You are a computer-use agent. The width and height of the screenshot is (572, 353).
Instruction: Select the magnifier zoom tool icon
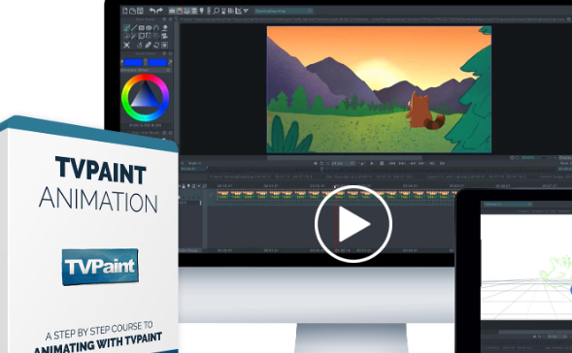[217, 11]
